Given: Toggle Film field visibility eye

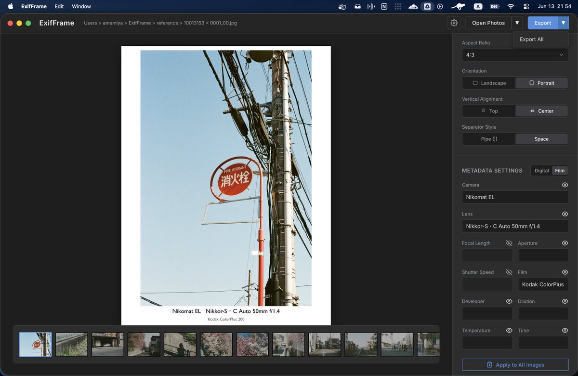Looking at the screenshot, I should point(565,272).
